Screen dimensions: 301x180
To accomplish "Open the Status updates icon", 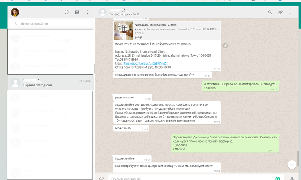I will click(x=66, y=12).
